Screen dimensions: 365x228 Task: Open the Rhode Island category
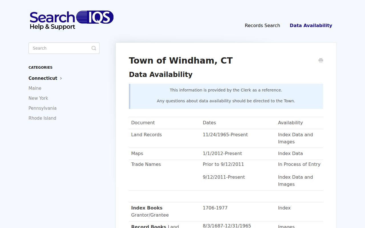(42, 118)
